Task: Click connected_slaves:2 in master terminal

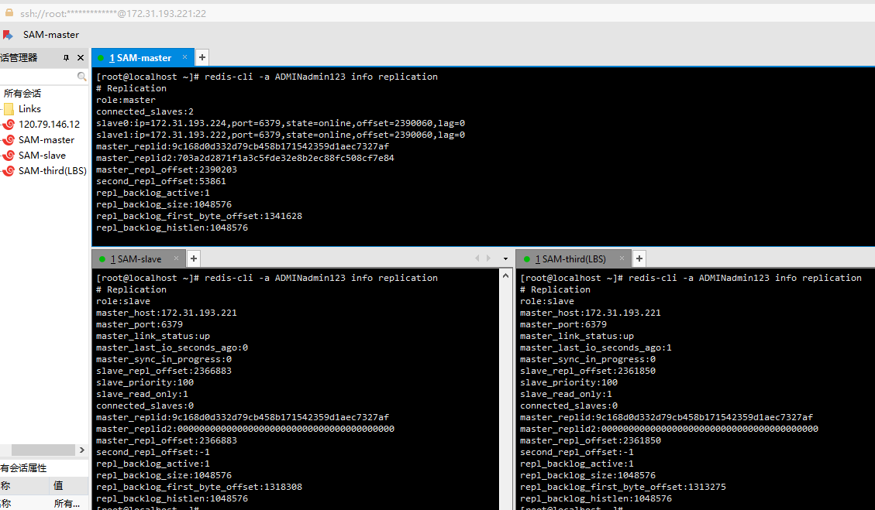Action: 144,111
